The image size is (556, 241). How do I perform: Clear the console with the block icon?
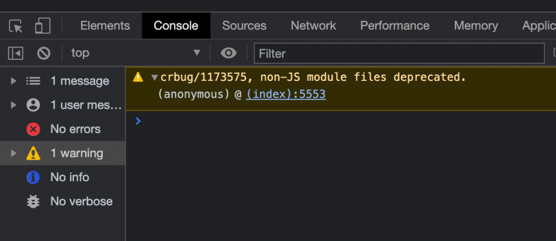[x=44, y=53]
